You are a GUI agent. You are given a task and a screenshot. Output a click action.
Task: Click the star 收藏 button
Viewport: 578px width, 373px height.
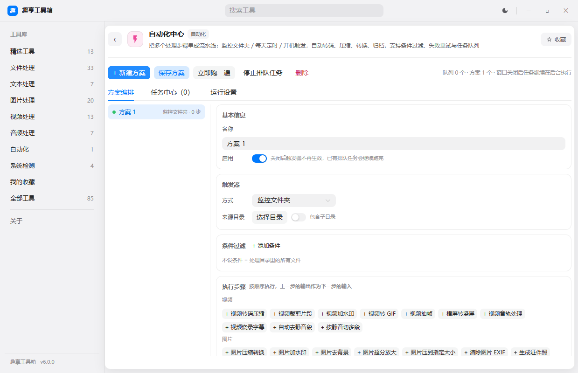(x=556, y=40)
